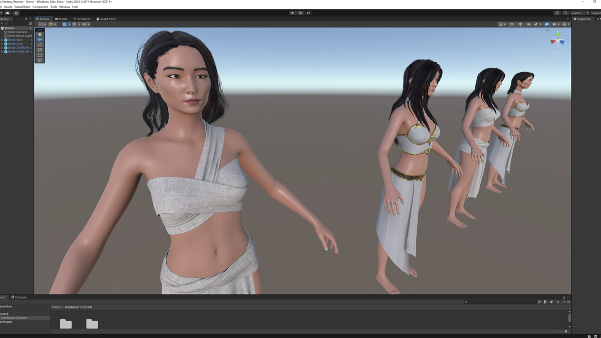Expand the Body_Hair2 object in Hierarchy
This screenshot has width=601, height=338.
tap(2, 52)
